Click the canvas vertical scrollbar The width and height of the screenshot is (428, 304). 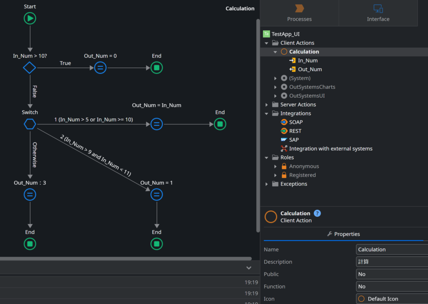[x=258, y=125]
